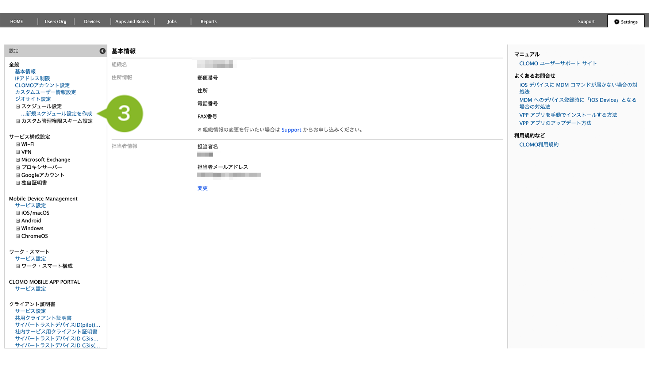This screenshot has width=649, height=365.
Task: Click 新規スケジュール設定を作成 link
Action: coord(58,114)
